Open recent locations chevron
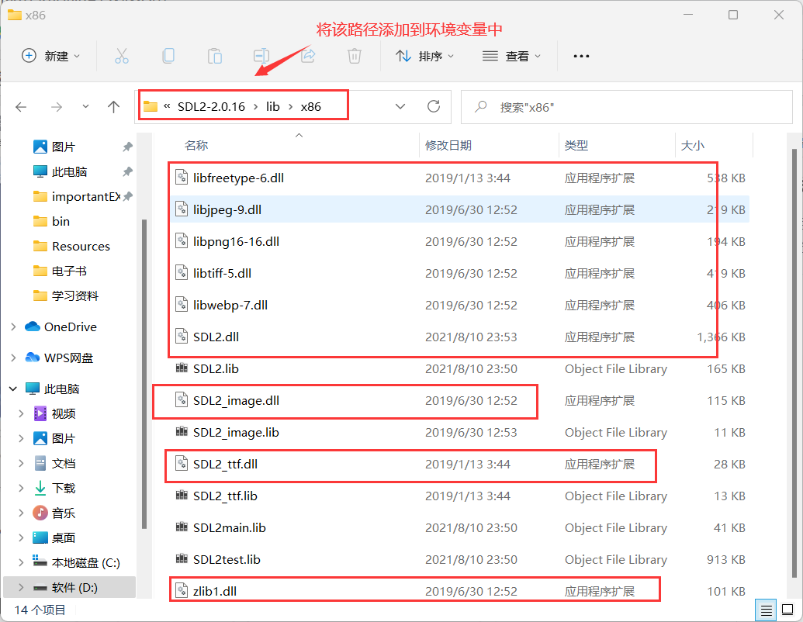803x622 pixels. 85,106
